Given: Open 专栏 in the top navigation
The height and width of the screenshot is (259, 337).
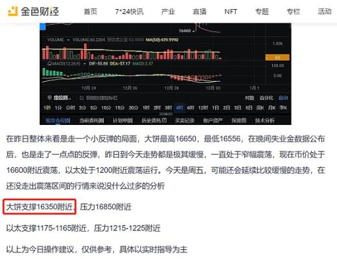Looking at the screenshot, I should click(294, 12).
